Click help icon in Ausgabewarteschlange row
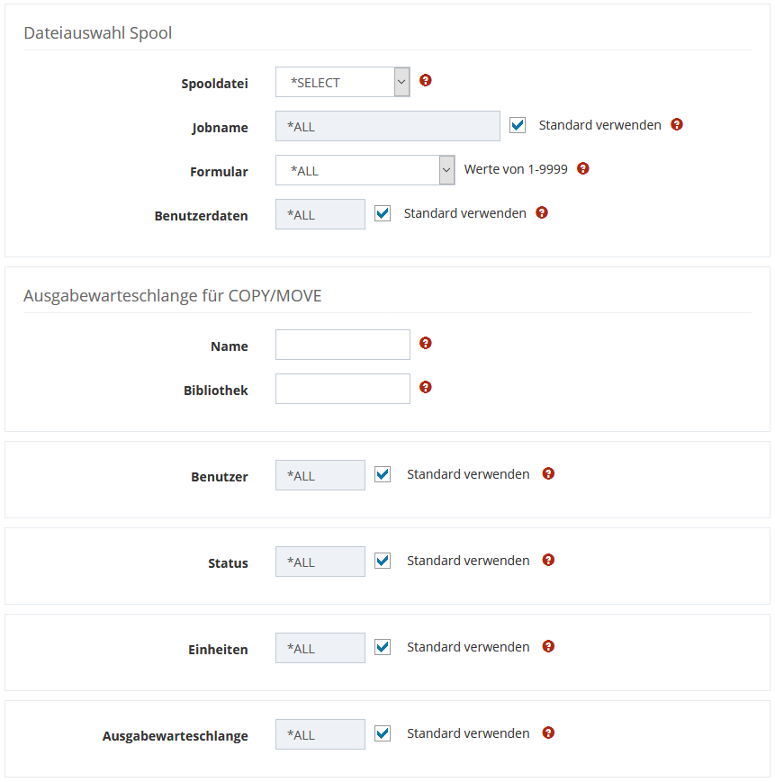The image size is (775, 782). pos(548,733)
